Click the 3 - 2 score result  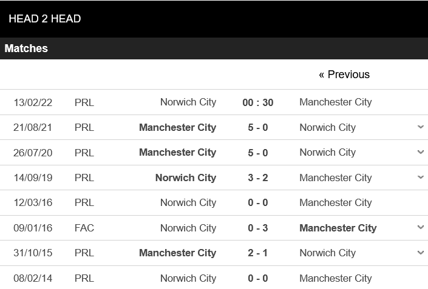coord(257,178)
